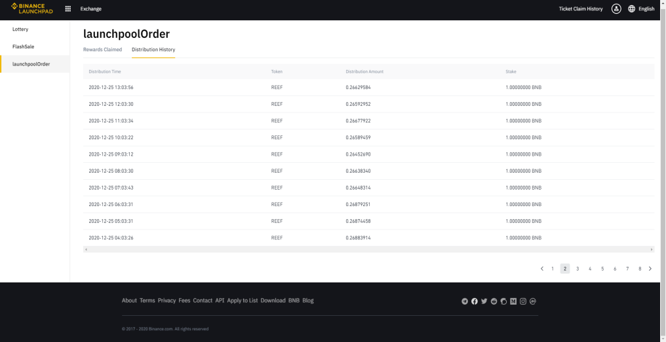Open the BNB footer link
Screen dimensions: 666x342
pyautogui.click(x=294, y=300)
